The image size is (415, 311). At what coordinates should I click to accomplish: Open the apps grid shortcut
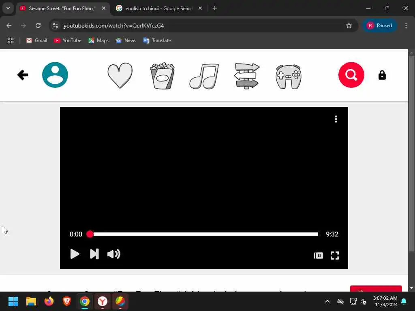11,40
